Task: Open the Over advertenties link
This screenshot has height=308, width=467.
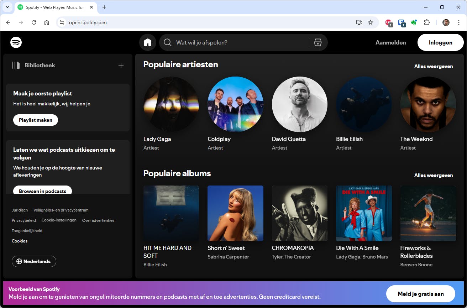Action: point(98,220)
